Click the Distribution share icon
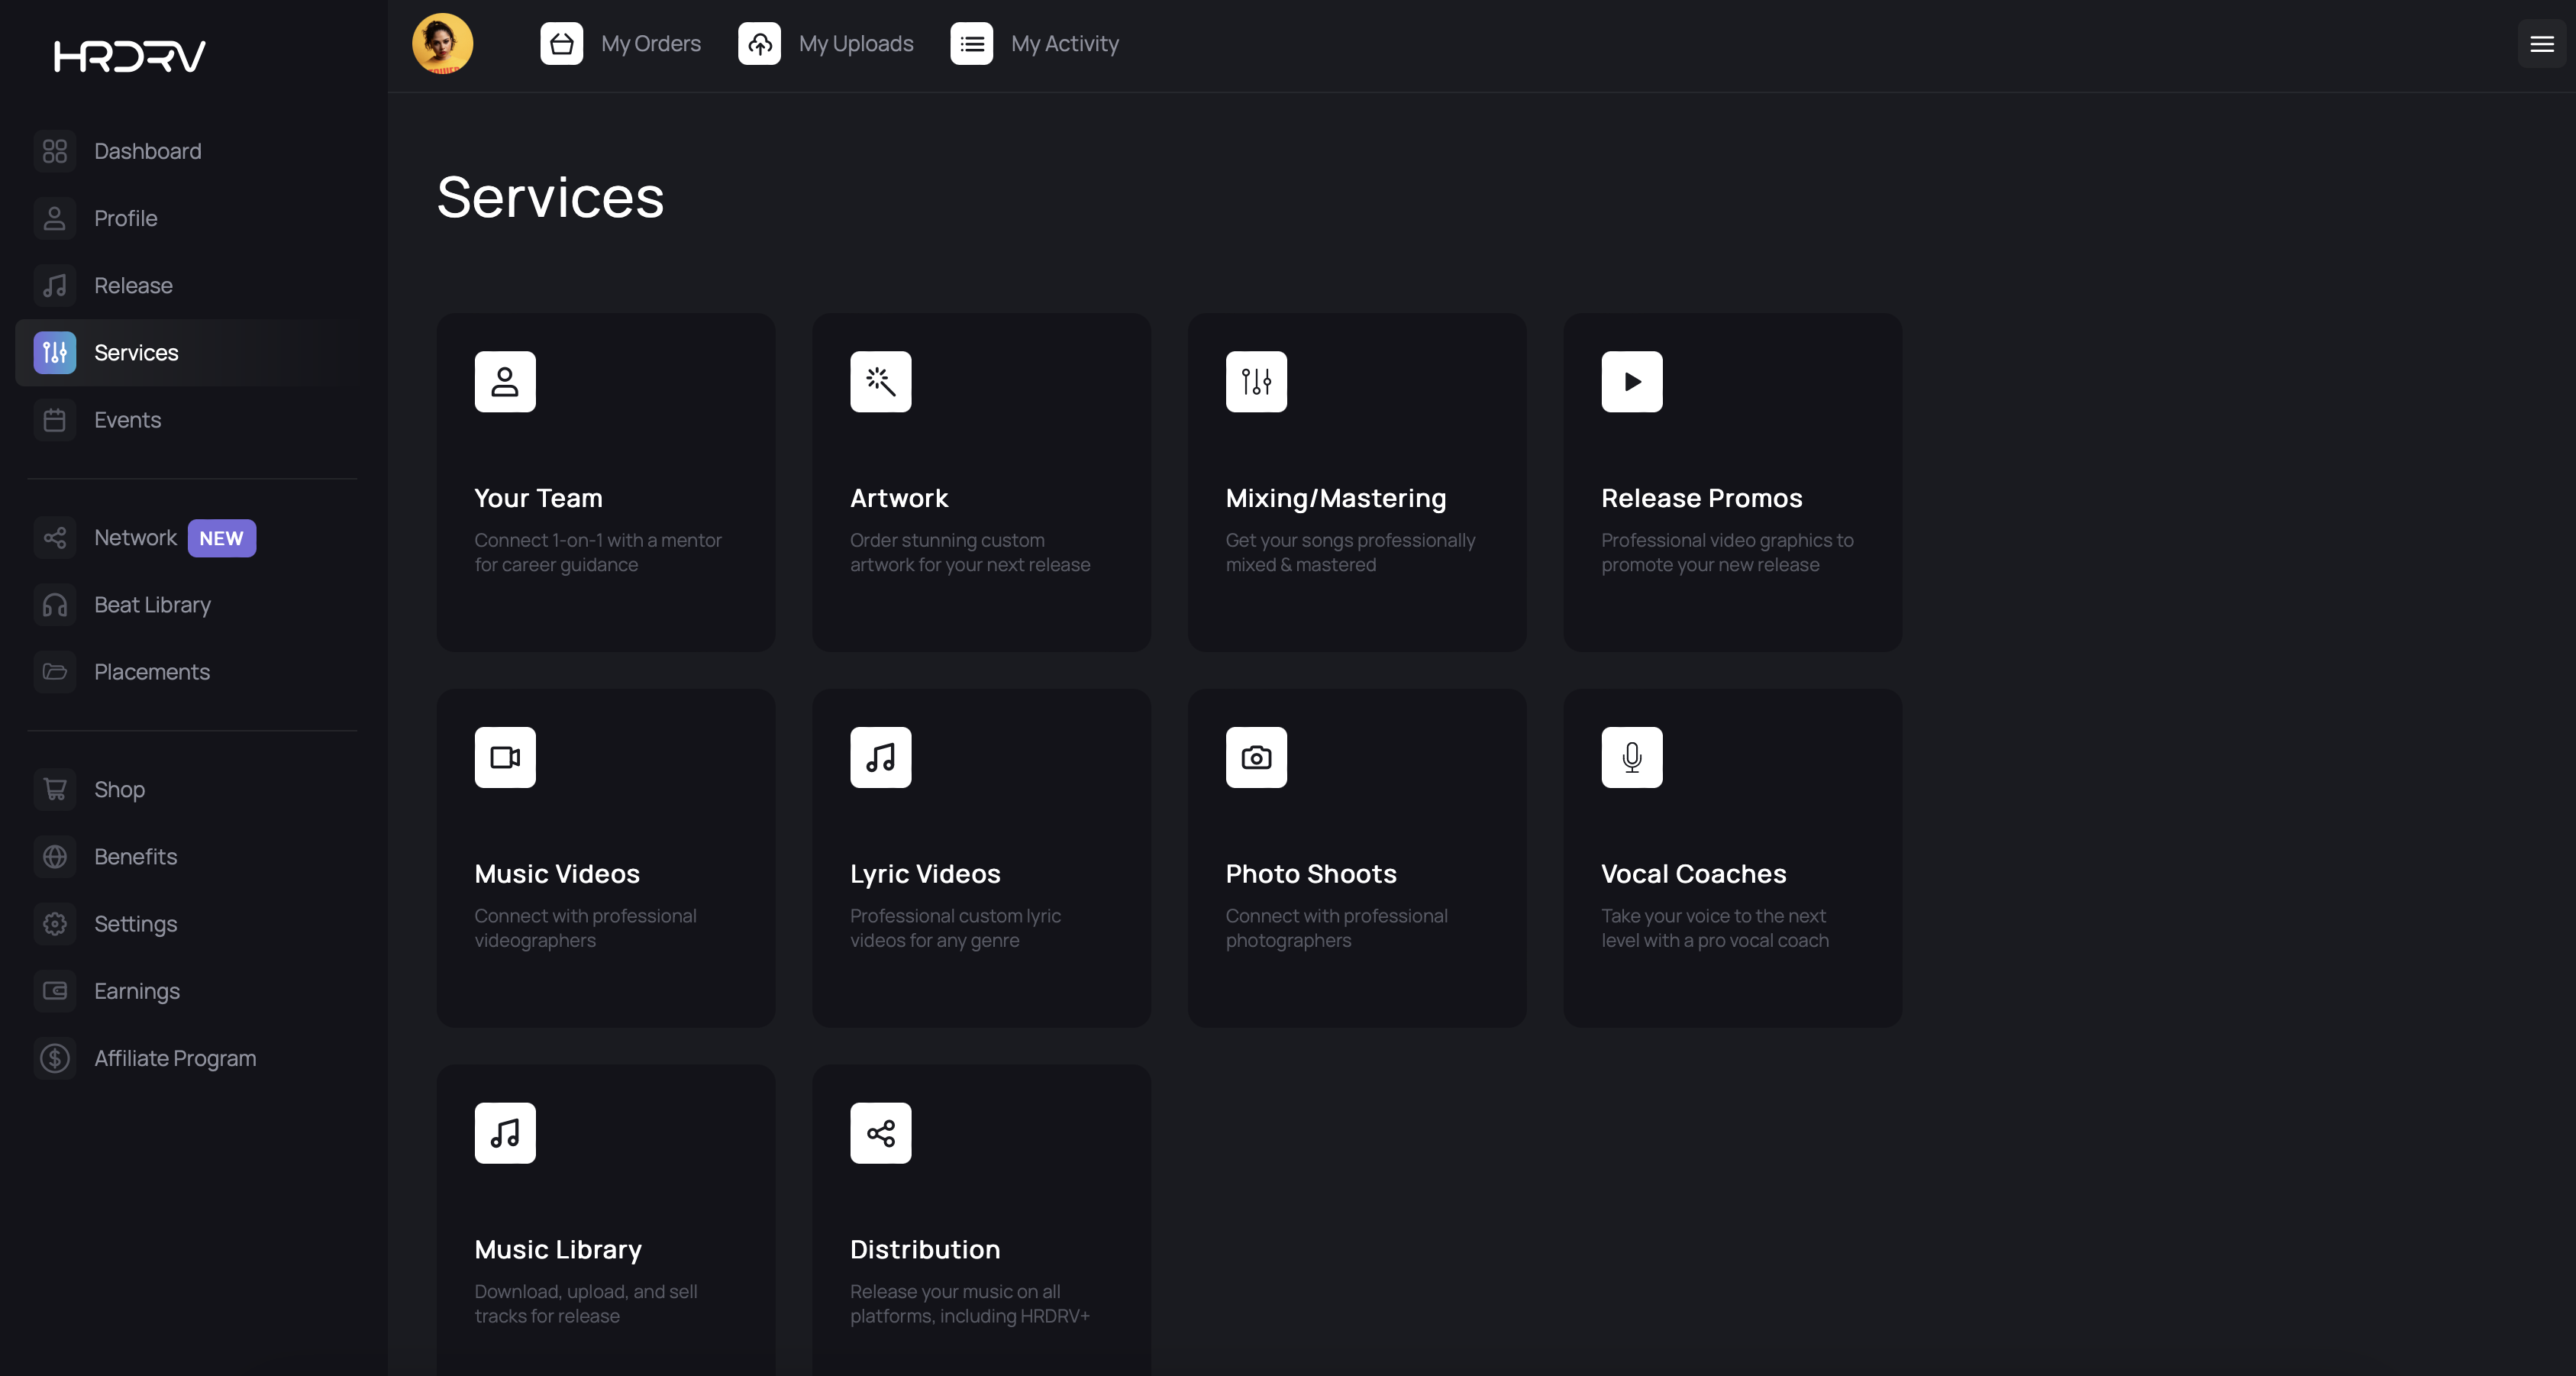 coord(880,1133)
